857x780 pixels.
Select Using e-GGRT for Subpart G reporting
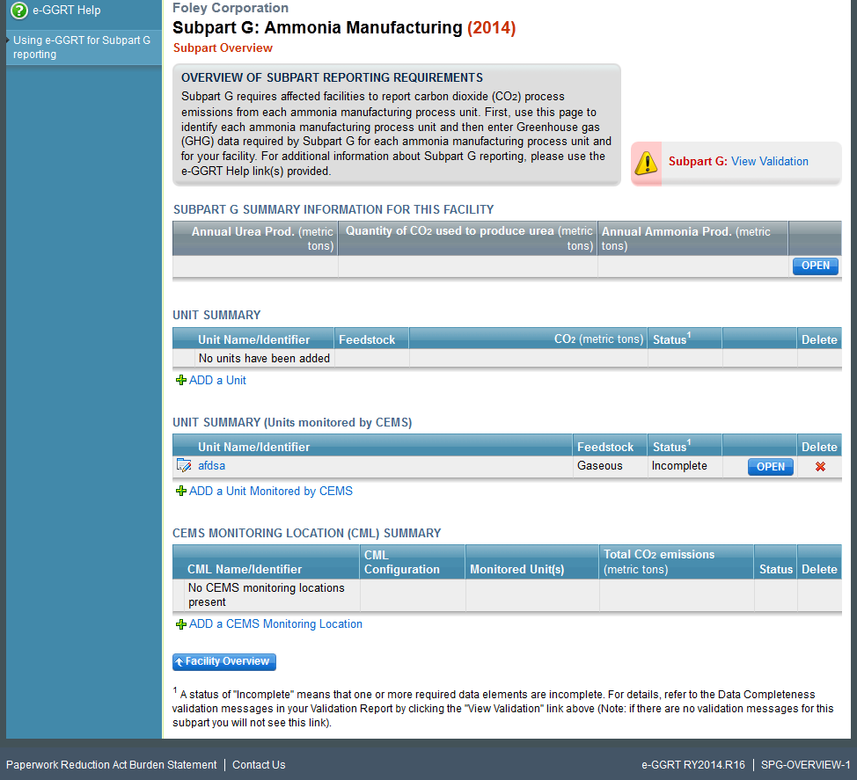pyautogui.click(x=81, y=46)
